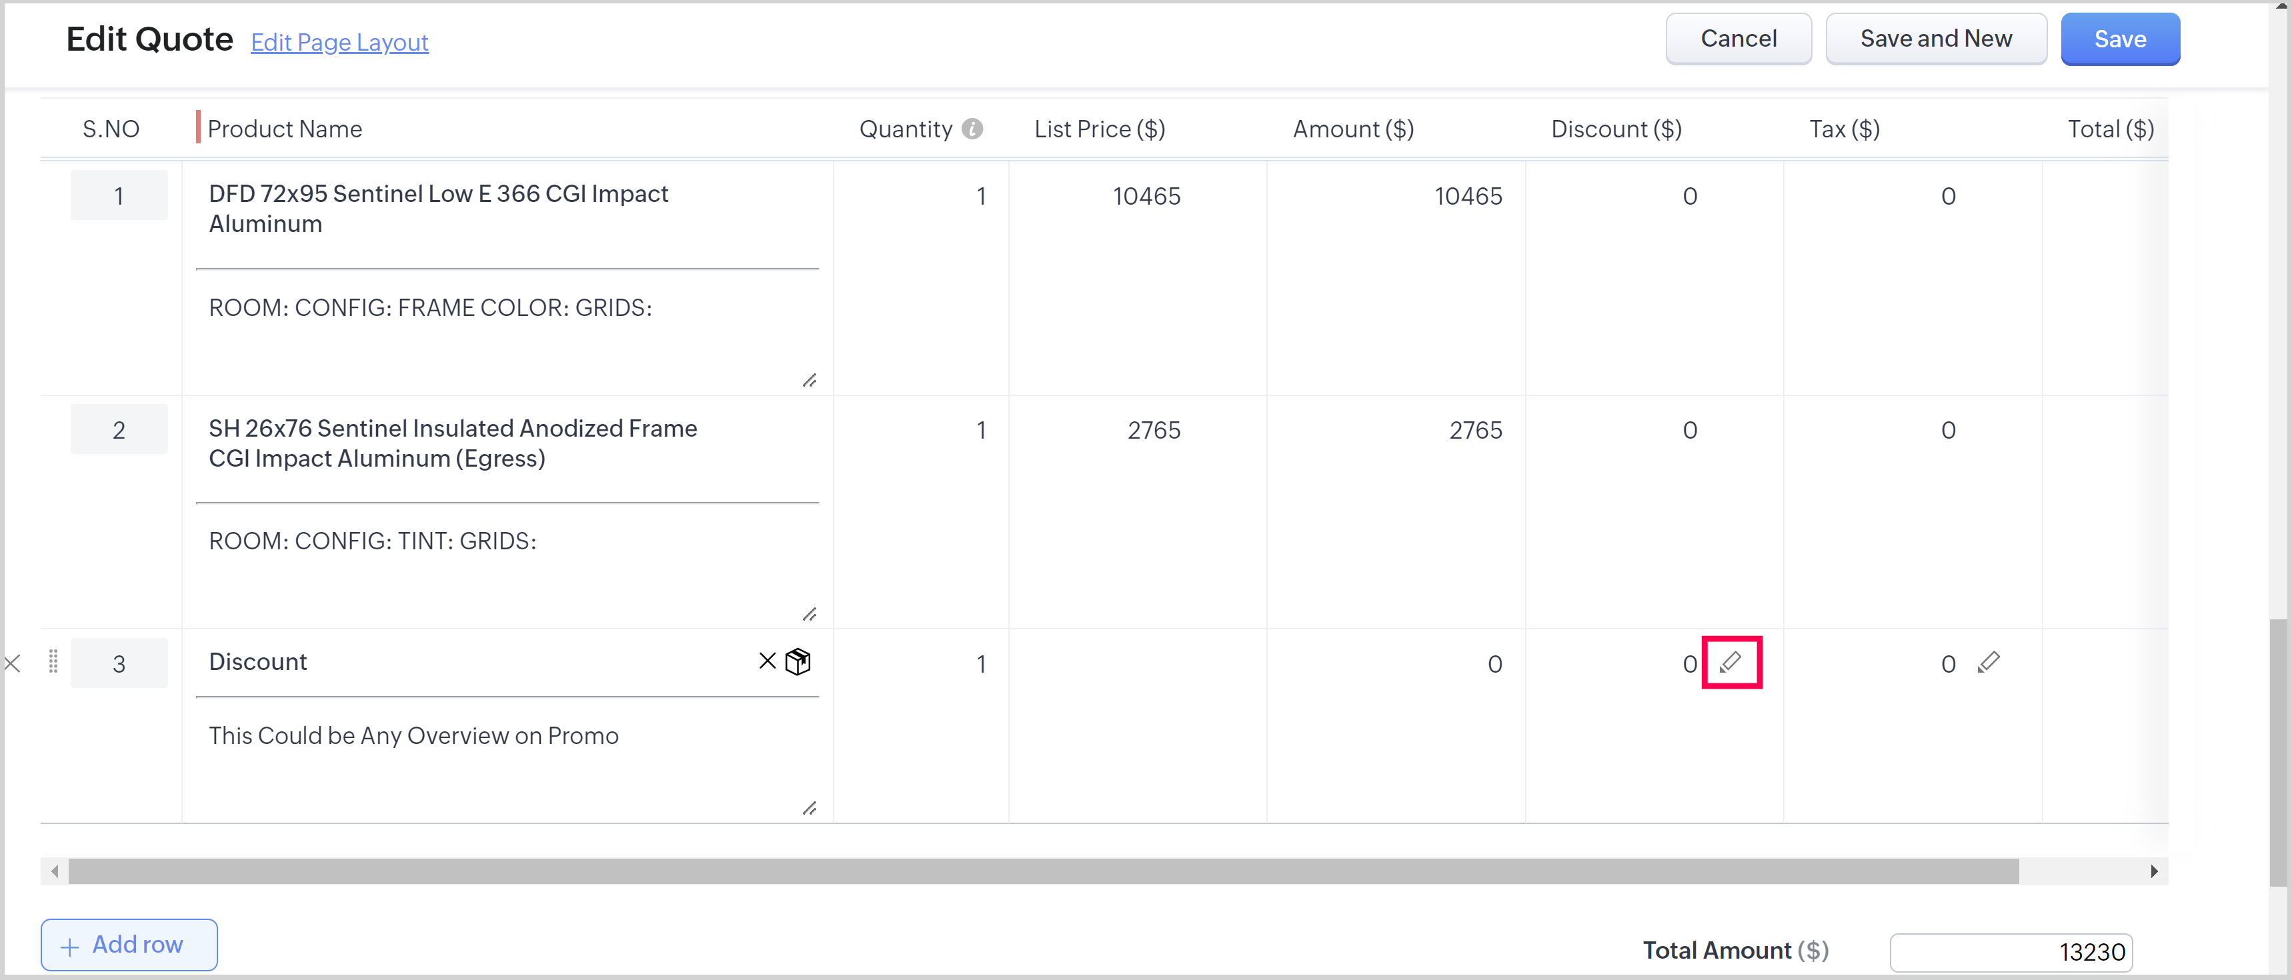Click the tax edit pencil in row 3
Screen dimensions: 2292x980
pyautogui.click(x=1988, y=661)
